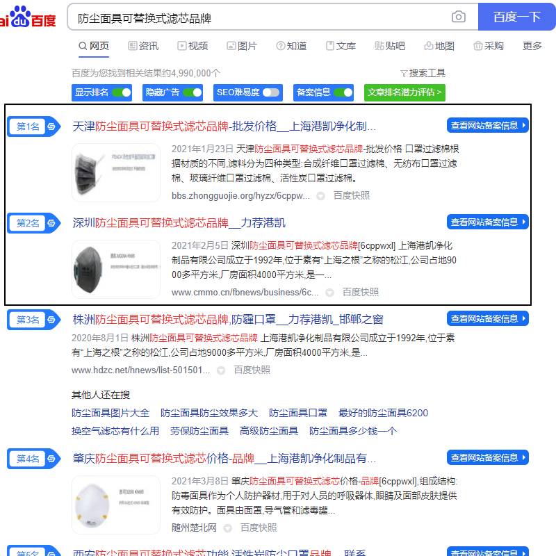556x556 pixels.
Task: View 查看网站备案信息 for the 第3名 result
Action: [x=488, y=319]
